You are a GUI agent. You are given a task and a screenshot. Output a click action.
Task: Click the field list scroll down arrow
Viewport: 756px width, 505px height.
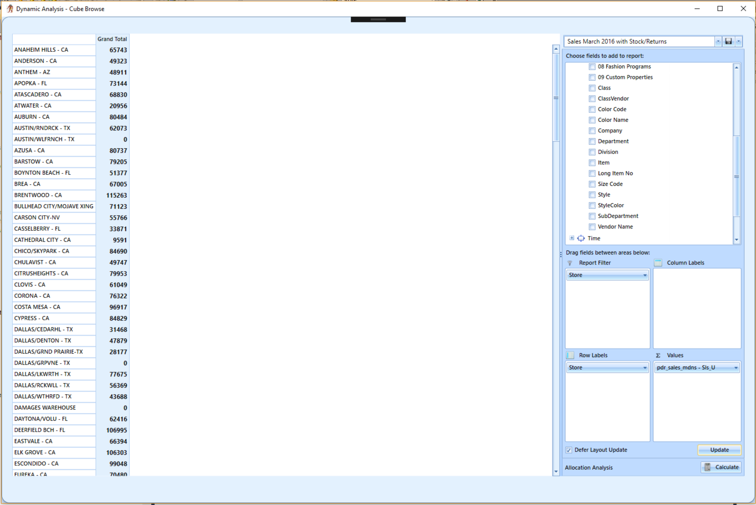736,240
